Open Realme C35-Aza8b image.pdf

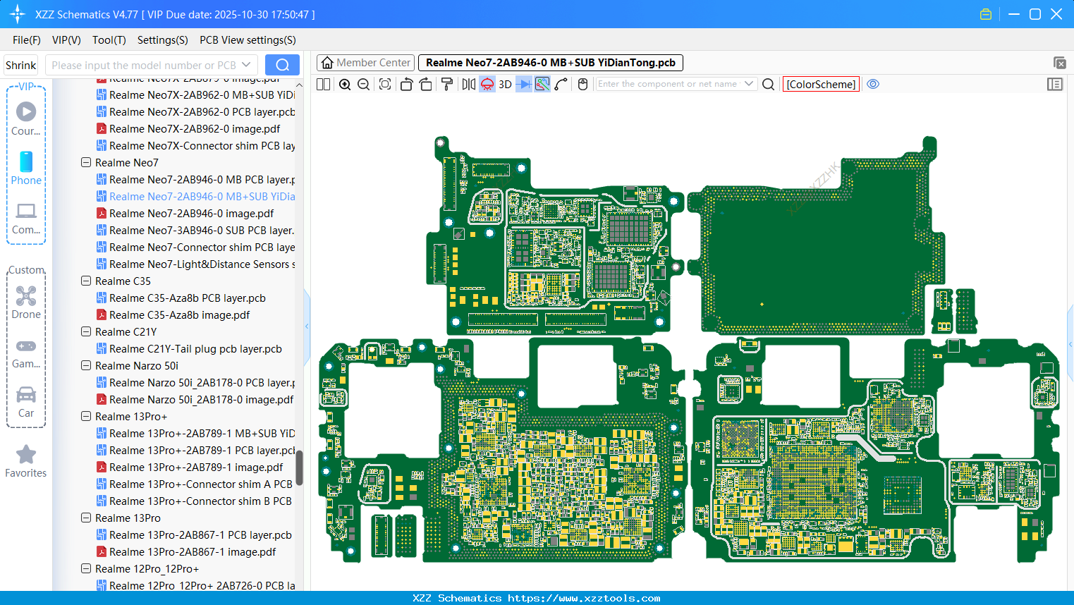click(x=173, y=314)
